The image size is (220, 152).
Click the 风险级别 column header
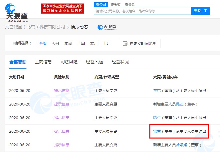click(x=61, y=77)
